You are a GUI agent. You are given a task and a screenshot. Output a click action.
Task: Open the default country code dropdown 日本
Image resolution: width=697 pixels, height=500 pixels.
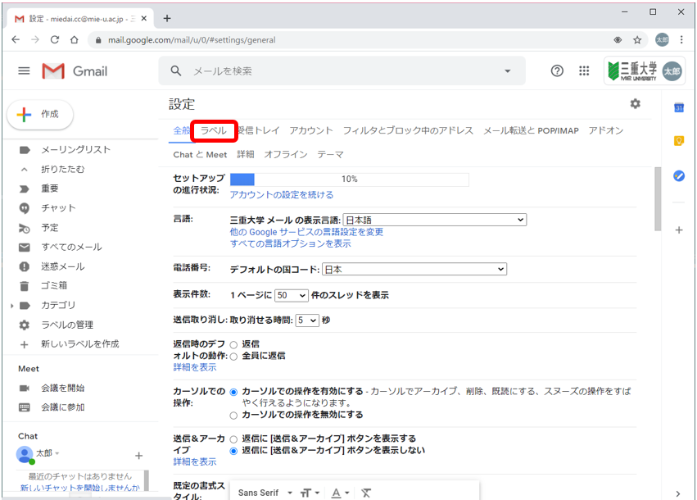click(414, 269)
